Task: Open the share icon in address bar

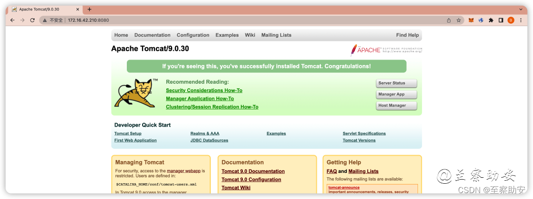Action: click(449, 20)
